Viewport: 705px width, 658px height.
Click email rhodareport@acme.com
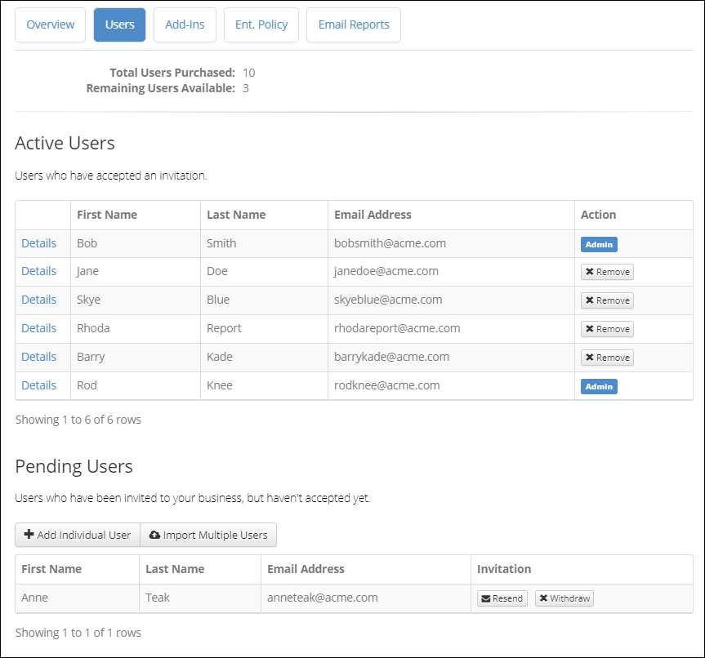[x=397, y=328]
